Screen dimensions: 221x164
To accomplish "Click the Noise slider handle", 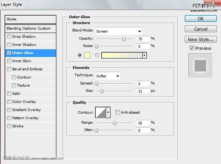I will [x=96, y=46].
